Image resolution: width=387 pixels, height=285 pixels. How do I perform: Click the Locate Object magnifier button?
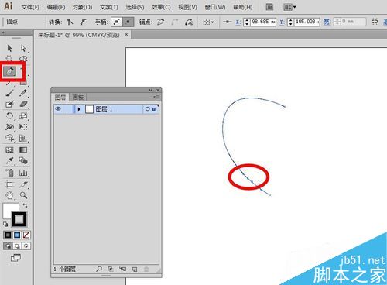coord(98,269)
